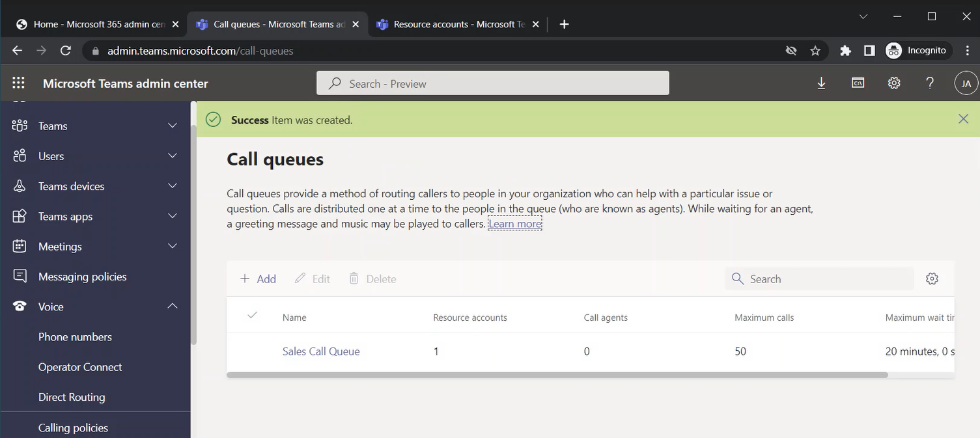Screen dimensions: 980x438
Task: Bookmark this page with star icon
Action: [x=815, y=51]
